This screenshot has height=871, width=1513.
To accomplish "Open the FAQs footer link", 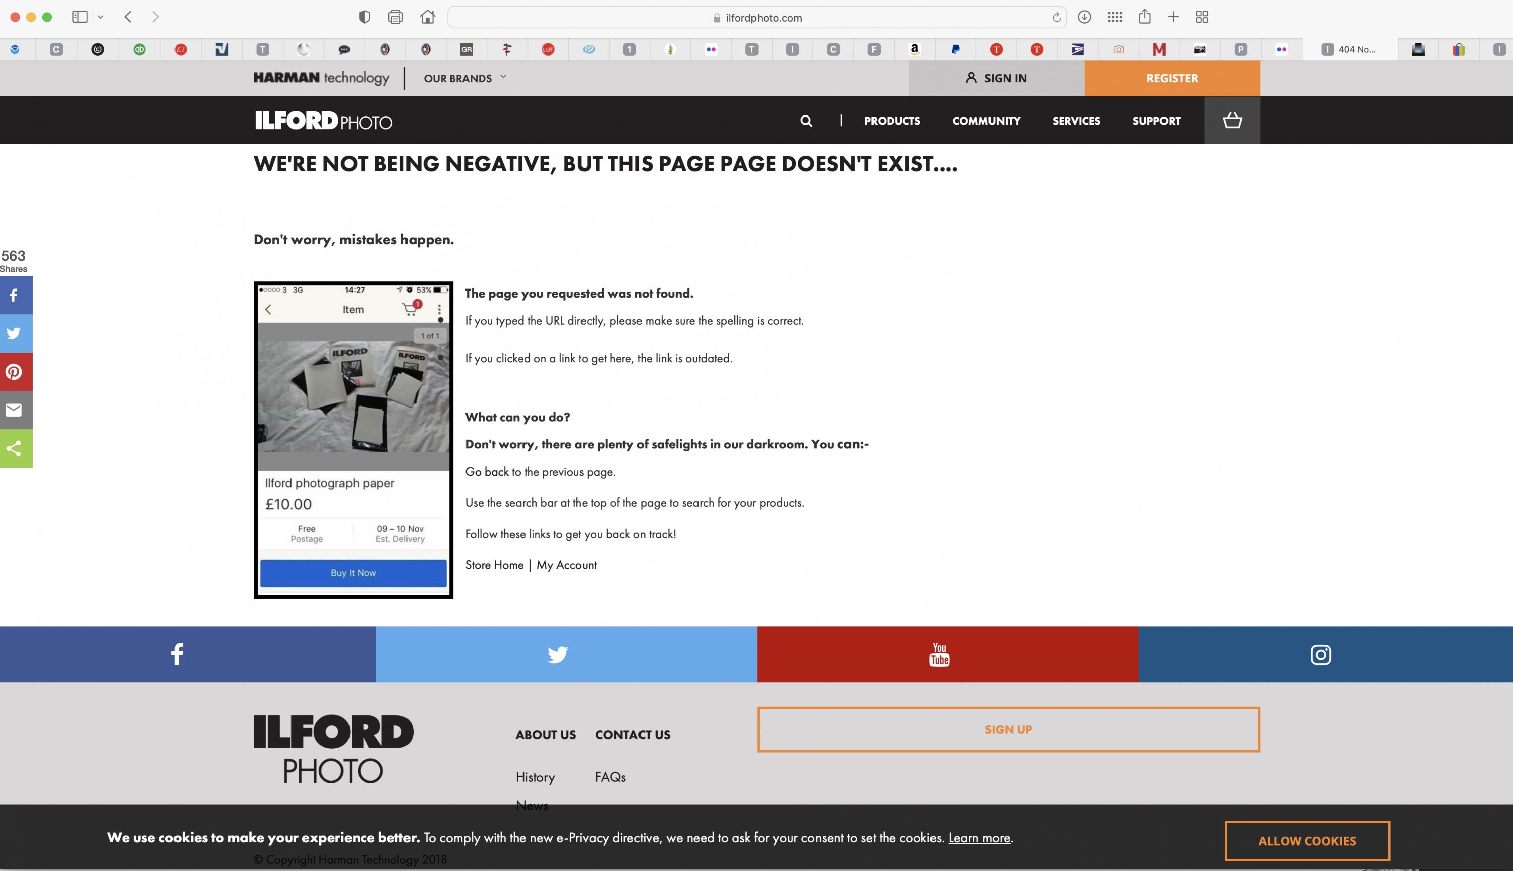I will 610,777.
